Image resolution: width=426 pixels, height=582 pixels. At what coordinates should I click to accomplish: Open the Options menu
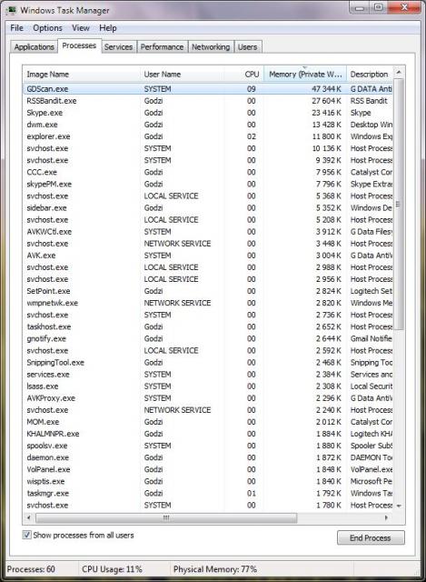click(47, 28)
